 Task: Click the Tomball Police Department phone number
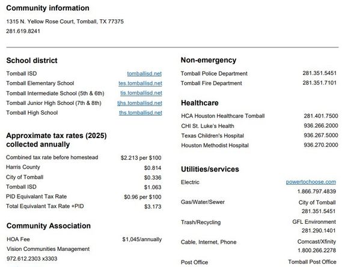[319, 73]
